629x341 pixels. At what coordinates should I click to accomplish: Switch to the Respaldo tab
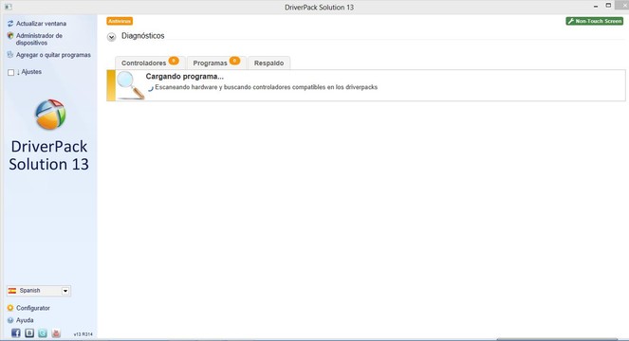point(268,63)
